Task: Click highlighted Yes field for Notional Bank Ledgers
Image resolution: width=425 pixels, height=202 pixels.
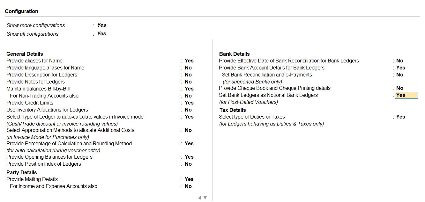Action: (406, 95)
